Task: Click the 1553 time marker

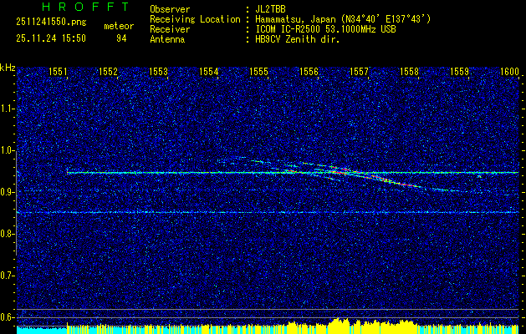Action: tap(159, 73)
